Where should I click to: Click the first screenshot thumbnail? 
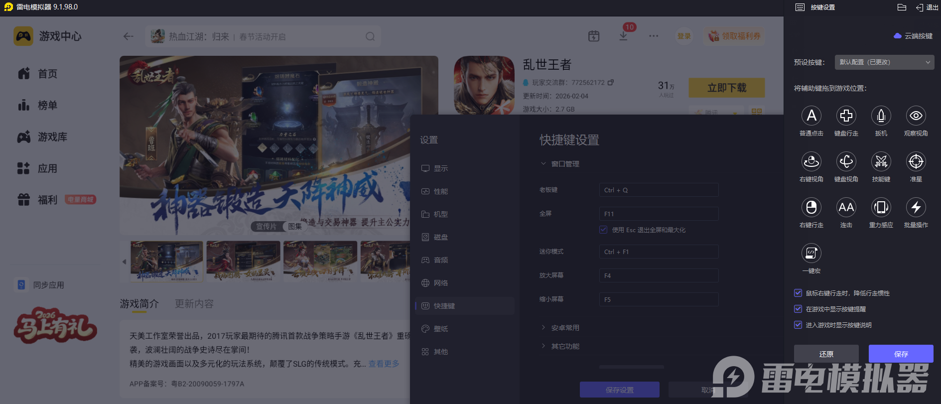click(167, 262)
